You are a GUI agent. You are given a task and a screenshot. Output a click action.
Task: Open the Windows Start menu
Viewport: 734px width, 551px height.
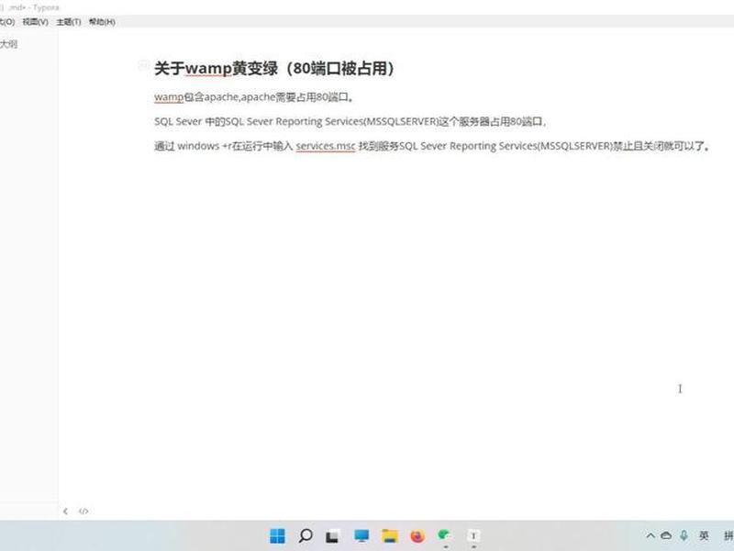(x=278, y=535)
